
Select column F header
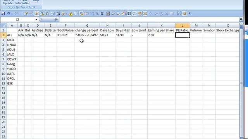tap(65, 25)
